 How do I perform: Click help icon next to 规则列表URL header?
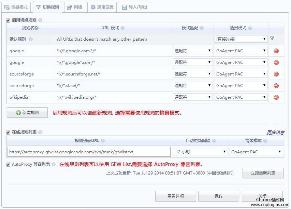click(x=103, y=141)
